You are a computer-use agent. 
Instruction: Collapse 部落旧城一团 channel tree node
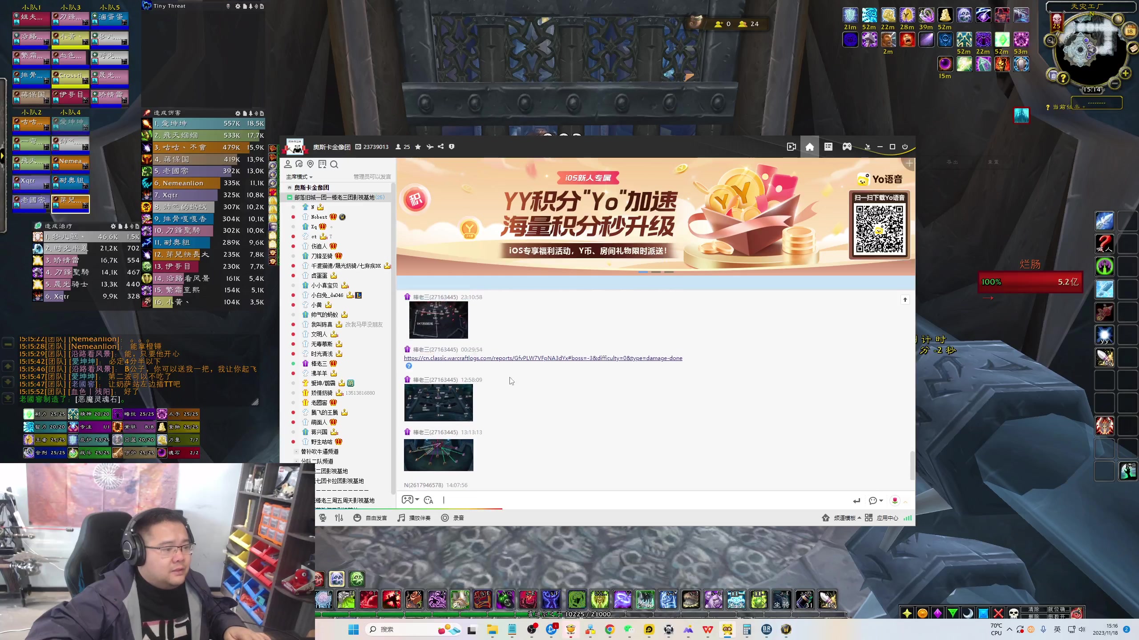290,197
